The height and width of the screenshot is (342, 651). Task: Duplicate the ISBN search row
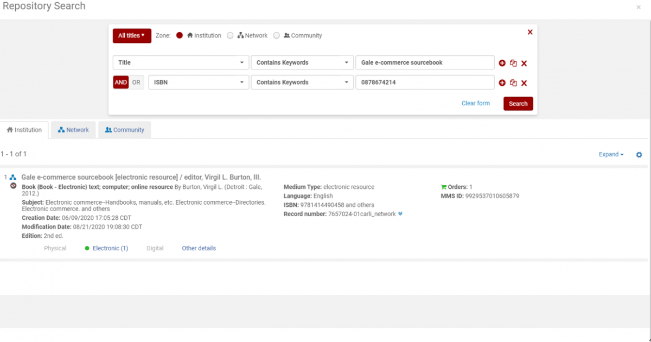[x=513, y=83]
